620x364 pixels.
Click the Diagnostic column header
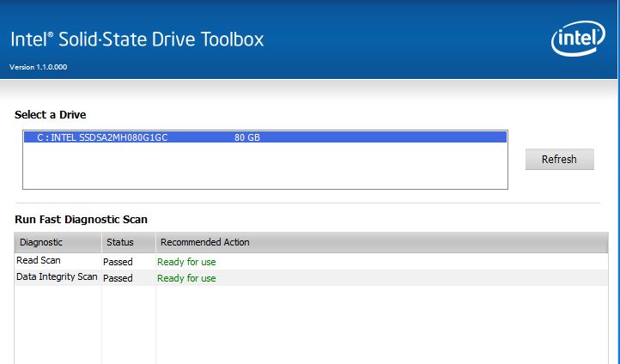[x=58, y=242]
